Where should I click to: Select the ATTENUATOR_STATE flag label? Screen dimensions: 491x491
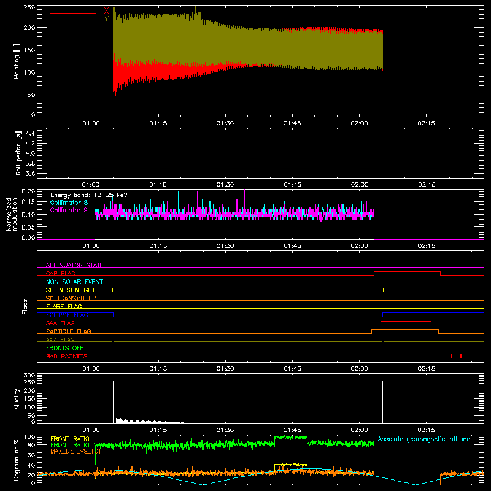[x=74, y=265]
